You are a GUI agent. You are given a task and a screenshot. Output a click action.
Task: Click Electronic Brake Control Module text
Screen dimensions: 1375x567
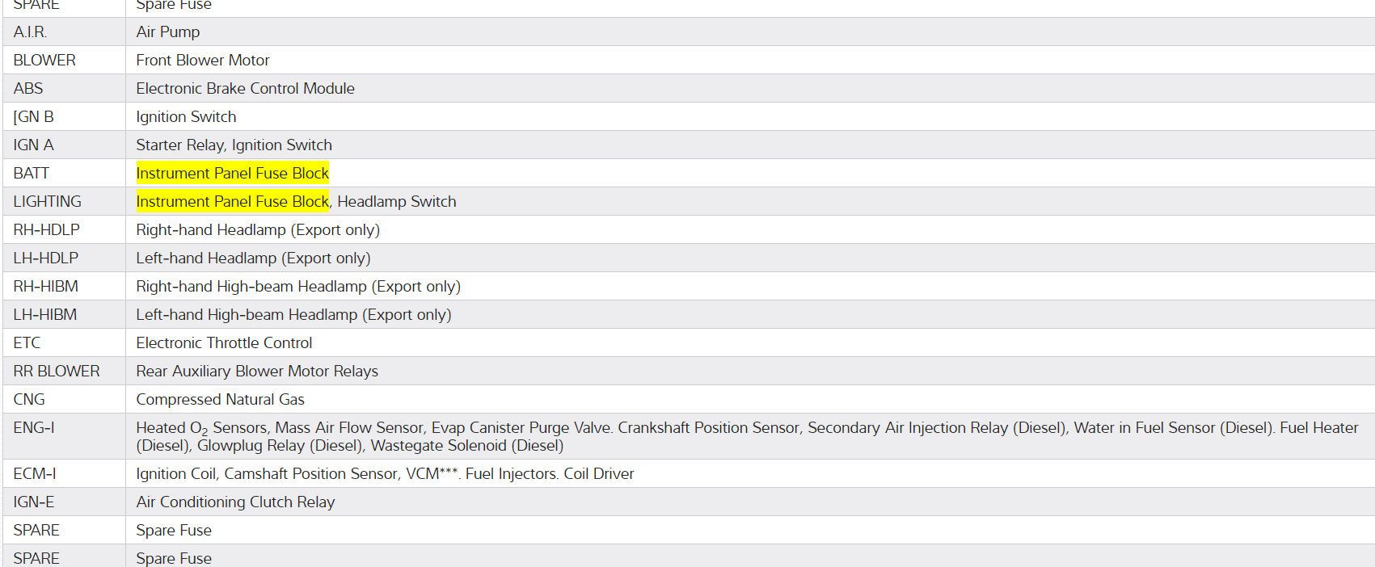tap(245, 89)
